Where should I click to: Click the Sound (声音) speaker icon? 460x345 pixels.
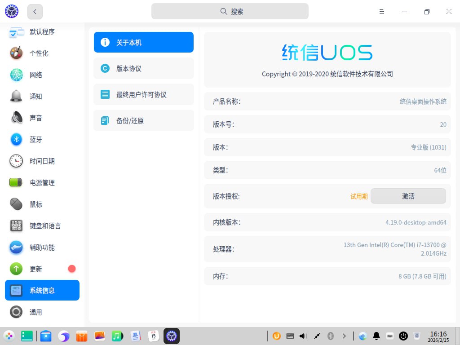pos(16,118)
